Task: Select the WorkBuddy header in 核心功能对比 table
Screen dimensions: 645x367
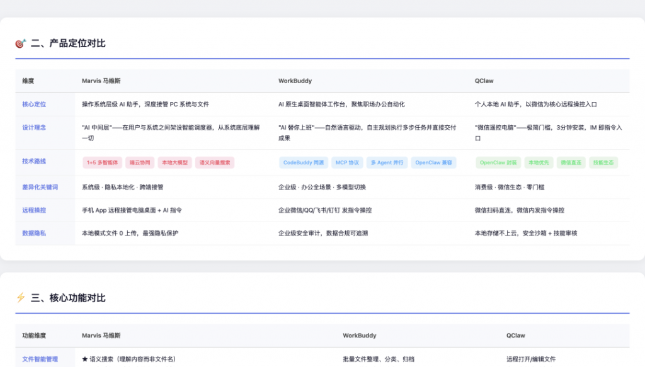Action: (x=360, y=336)
